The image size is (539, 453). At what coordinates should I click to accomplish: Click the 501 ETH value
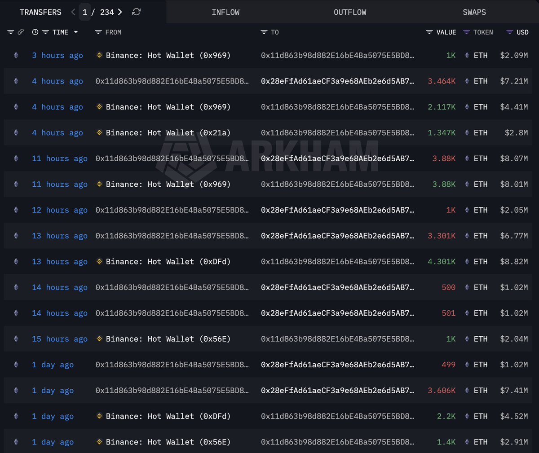click(449, 313)
